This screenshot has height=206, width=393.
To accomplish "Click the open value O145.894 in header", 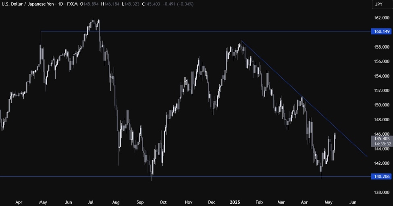I will point(89,4).
